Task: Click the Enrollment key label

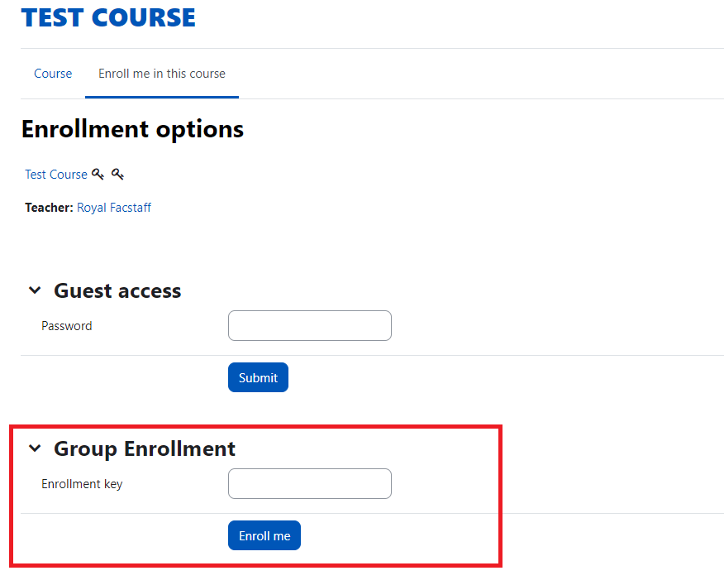Action: [x=82, y=484]
